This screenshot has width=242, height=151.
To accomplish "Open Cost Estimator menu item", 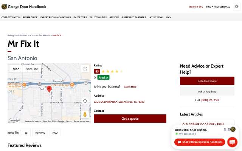I will (11, 17).
